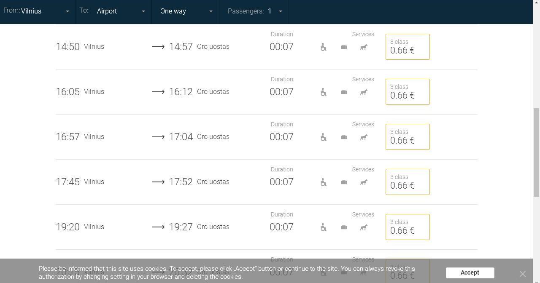540x283 pixels.
Task: Click wheelchair icon on the 17:45 departure
Action: pos(323,182)
